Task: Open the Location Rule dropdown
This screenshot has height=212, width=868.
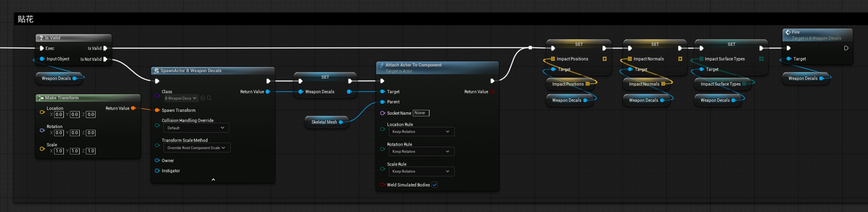Action: point(421,131)
